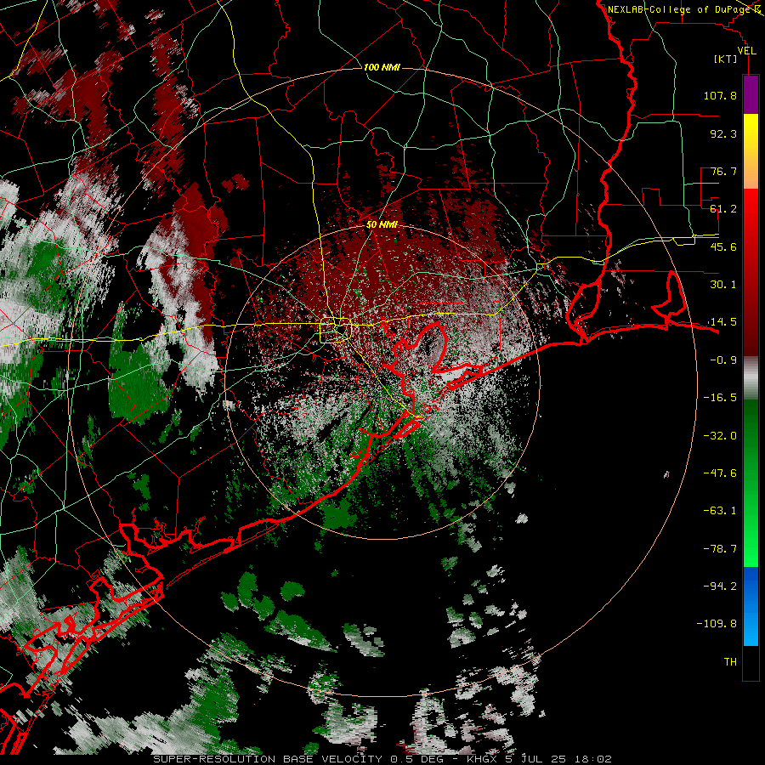Click the -63.1 legend value
The height and width of the screenshot is (765, 765).
[720, 511]
